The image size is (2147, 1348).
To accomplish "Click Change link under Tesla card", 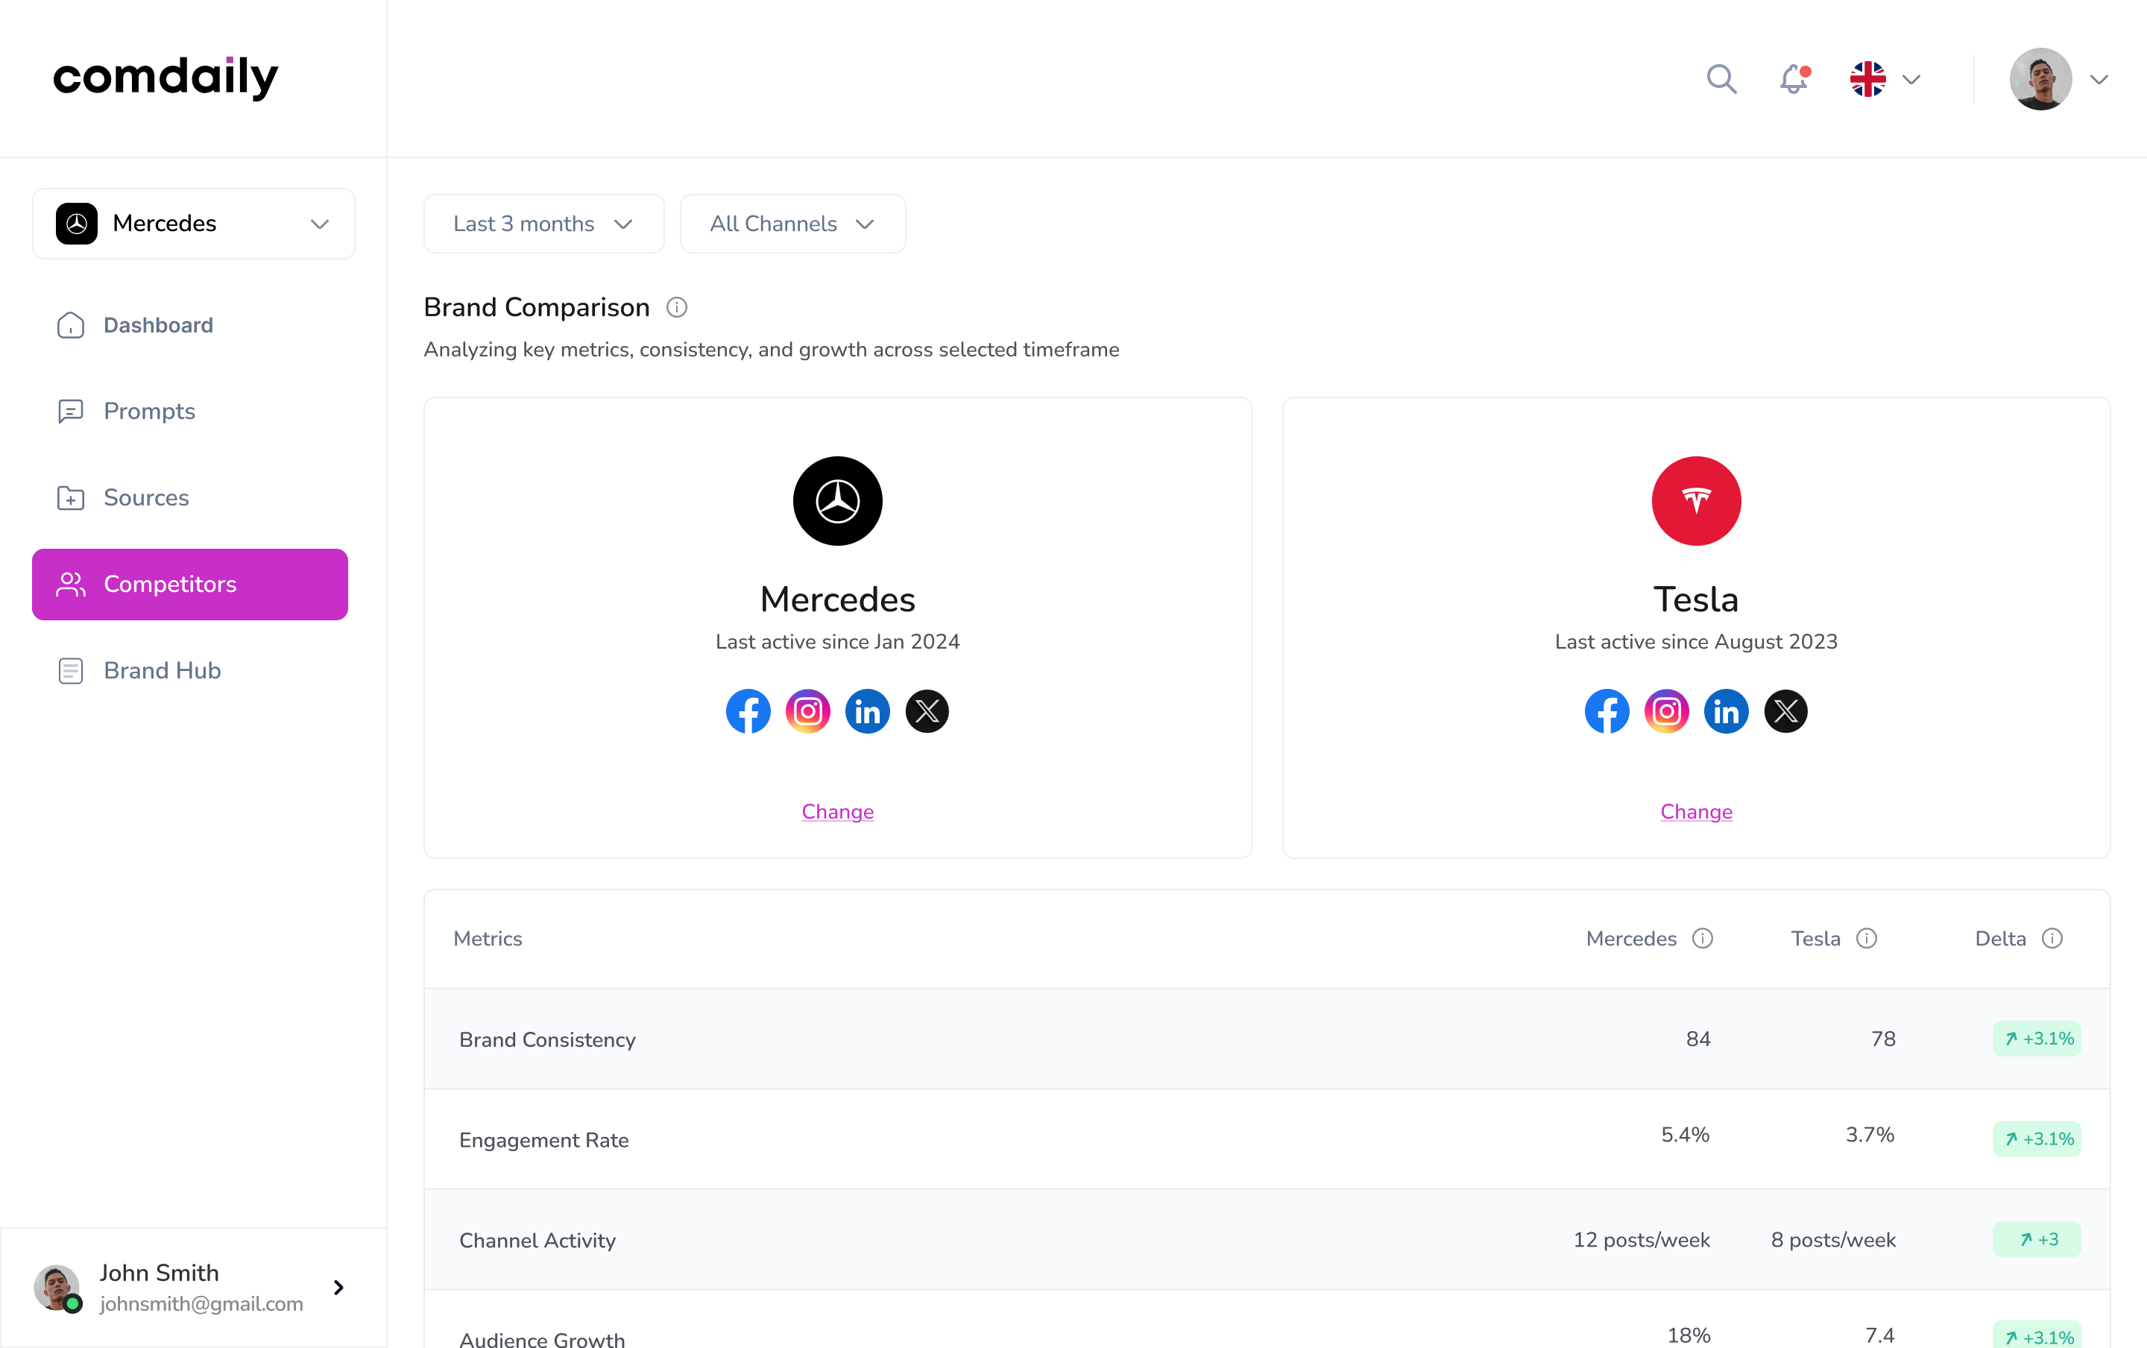I will 1695,811.
